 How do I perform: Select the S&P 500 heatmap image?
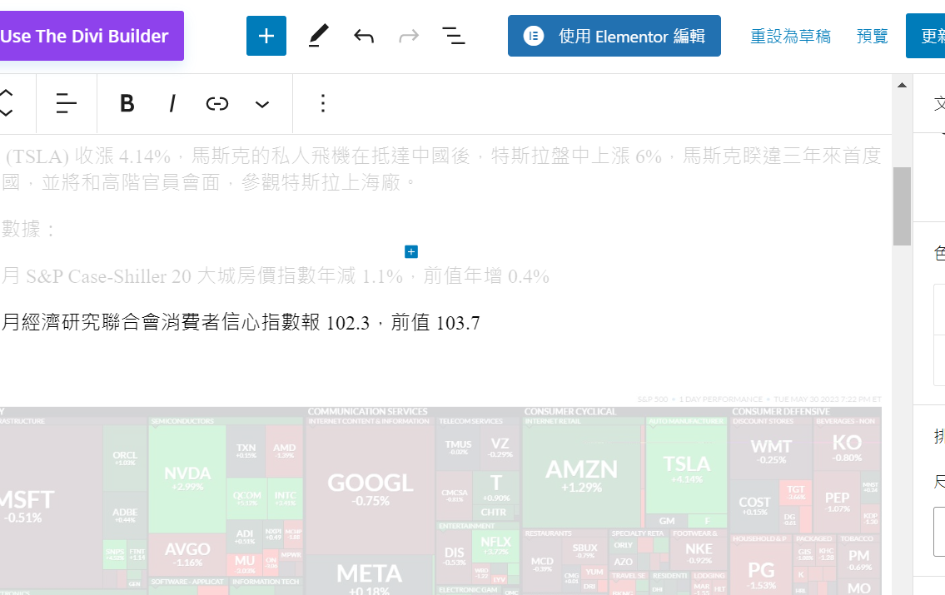click(x=440, y=499)
